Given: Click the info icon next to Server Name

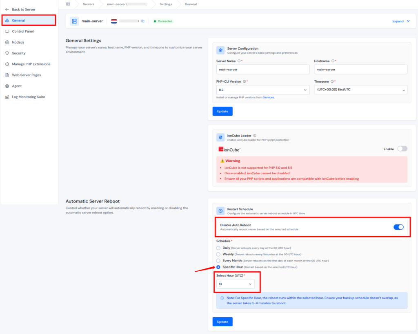Looking at the screenshot, I should [239, 61].
